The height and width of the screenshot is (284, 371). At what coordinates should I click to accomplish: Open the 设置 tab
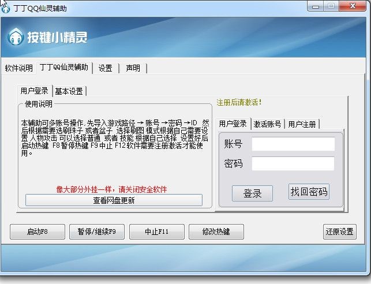tap(105, 68)
